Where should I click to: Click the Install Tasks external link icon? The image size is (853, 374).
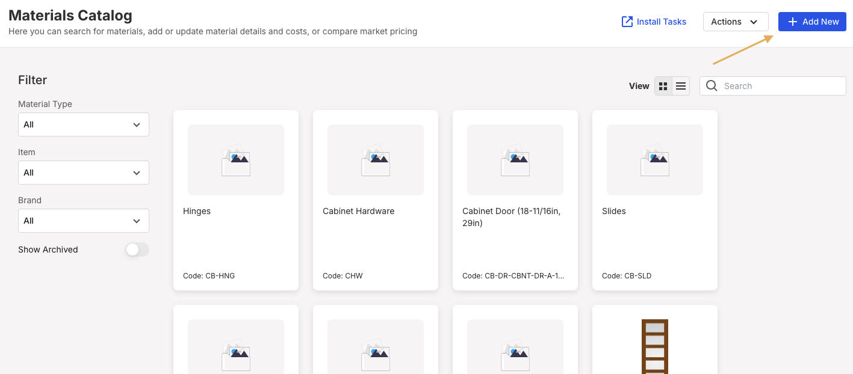coord(627,22)
